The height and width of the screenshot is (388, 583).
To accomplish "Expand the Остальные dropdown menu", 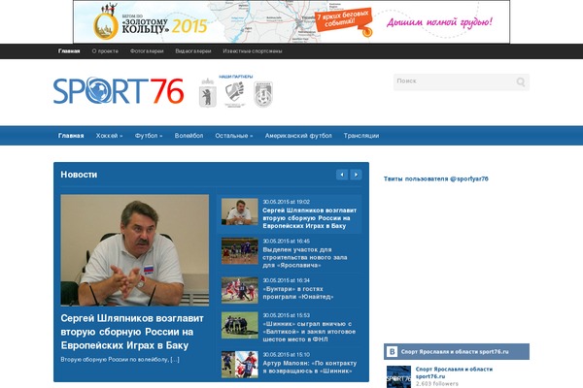I will 234,136.
